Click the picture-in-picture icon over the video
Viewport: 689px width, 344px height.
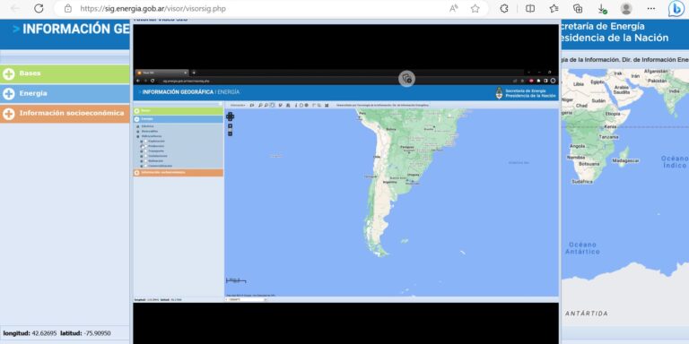point(407,79)
